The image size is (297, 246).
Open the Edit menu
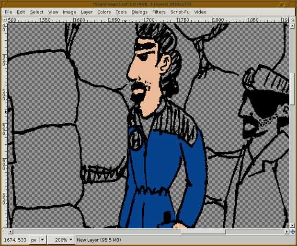click(21, 12)
